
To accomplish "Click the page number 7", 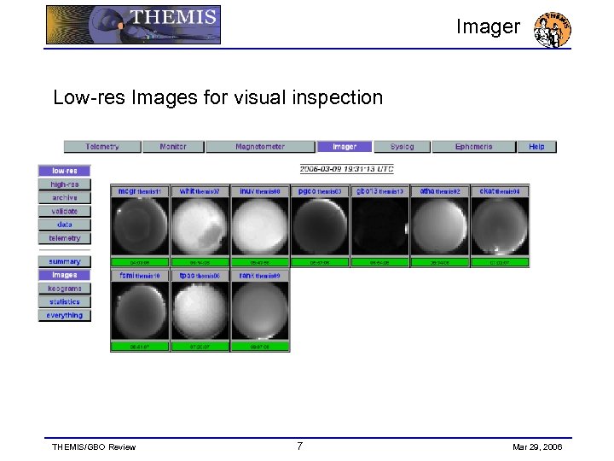I will (x=299, y=446).
